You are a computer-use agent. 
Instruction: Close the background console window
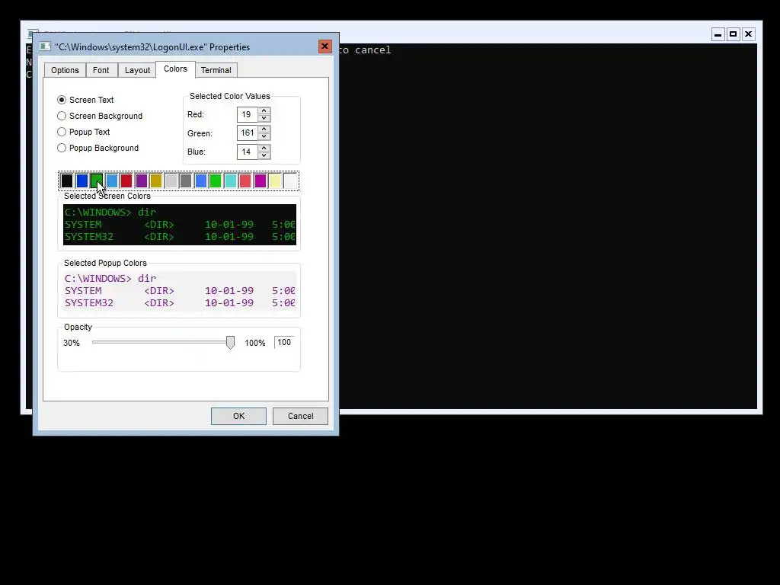point(749,34)
